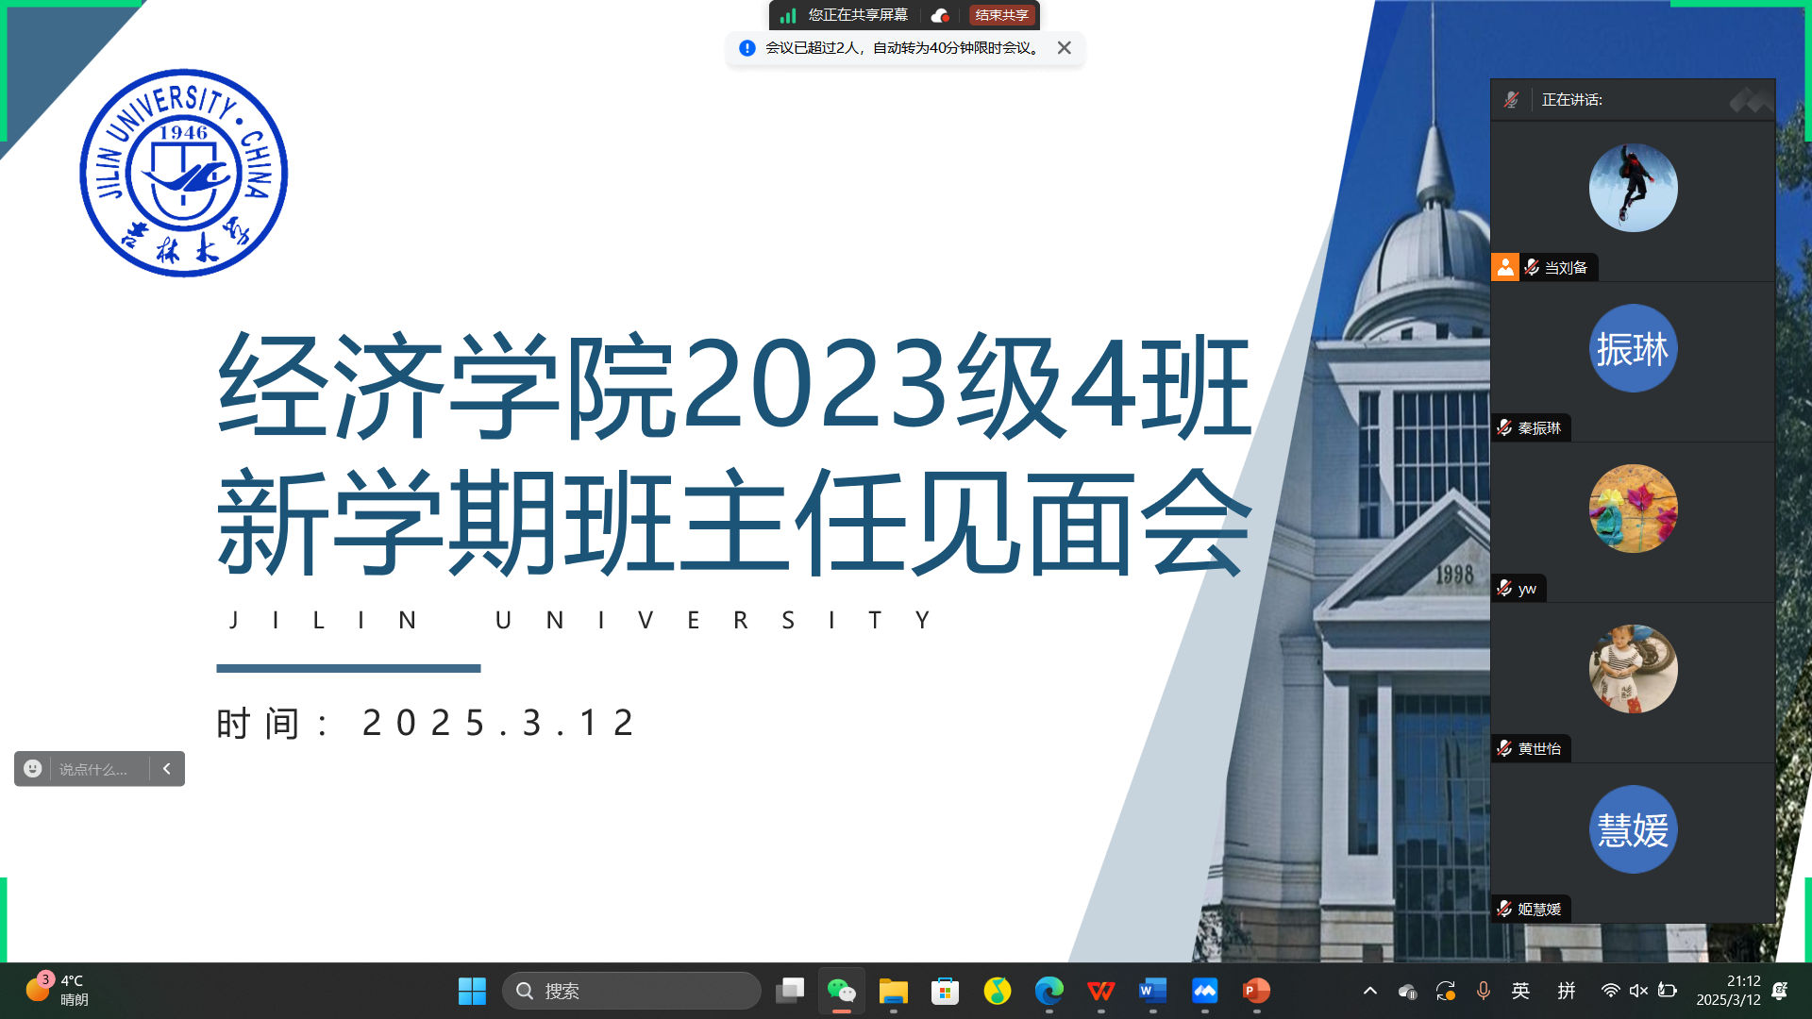
Task: Click the emoji smiley icon in chat bar
Action: coord(33,769)
